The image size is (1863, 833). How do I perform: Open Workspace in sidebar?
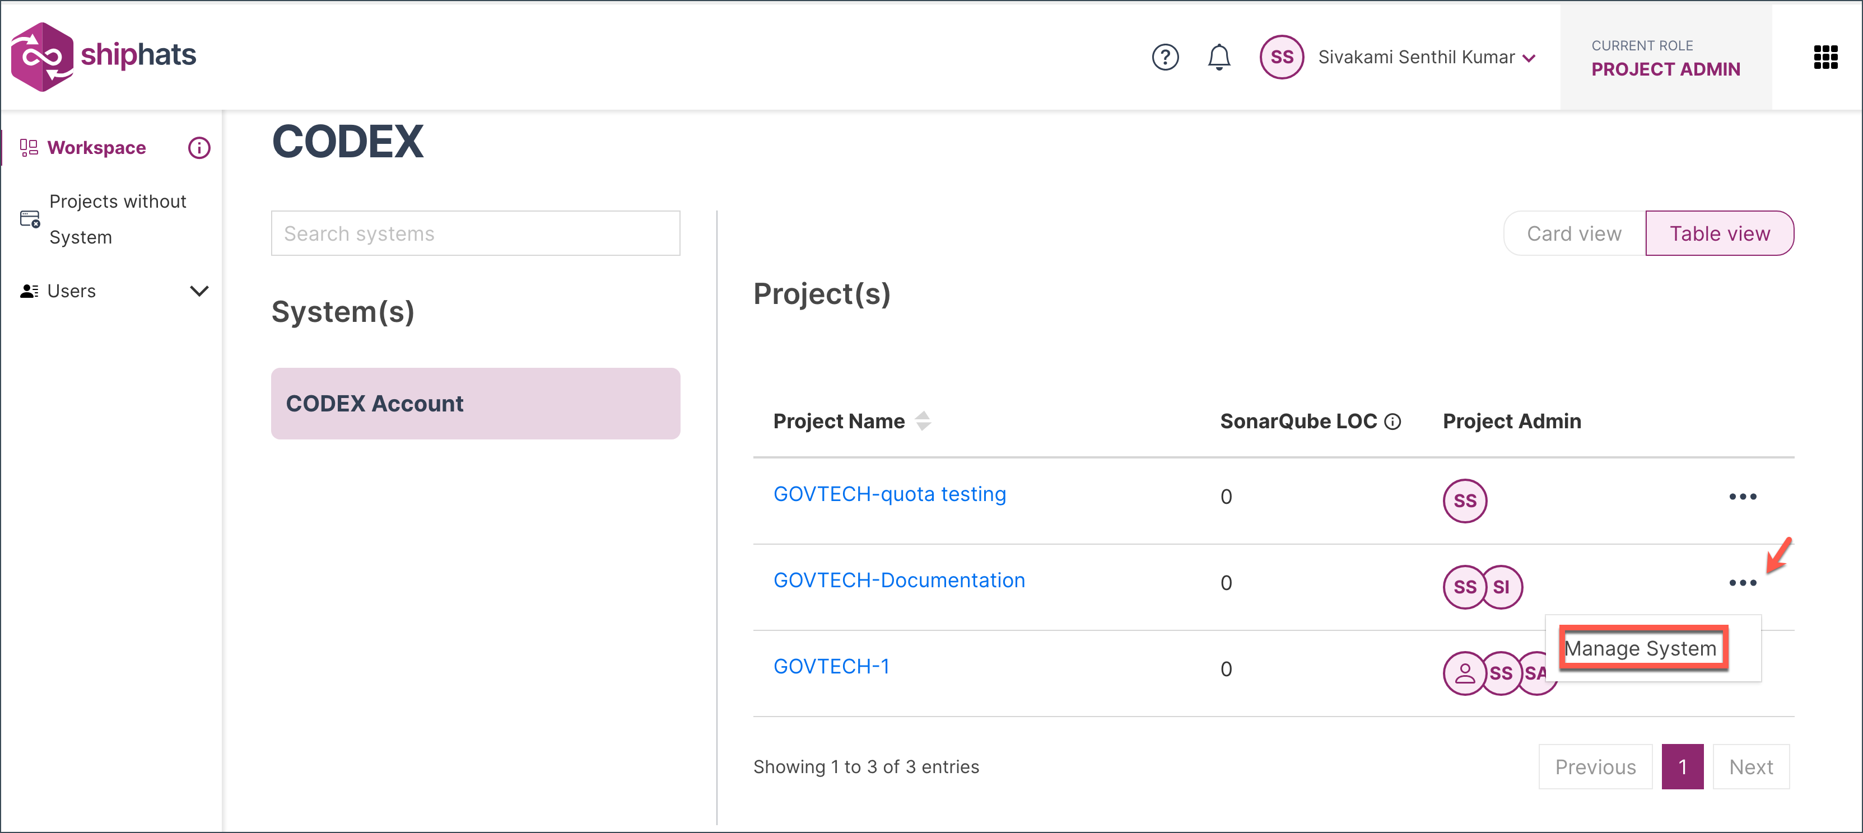[x=96, y=148]
